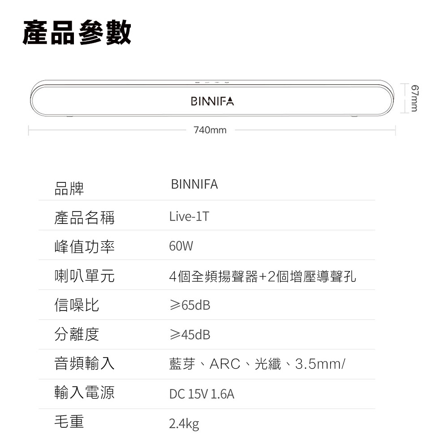Click the 60W peak power value
The height and width of the screenshot is (448, 448).
click(x=181, y=246)
